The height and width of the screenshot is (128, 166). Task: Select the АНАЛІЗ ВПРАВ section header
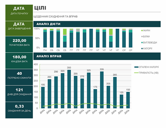[x=97, y=56]
